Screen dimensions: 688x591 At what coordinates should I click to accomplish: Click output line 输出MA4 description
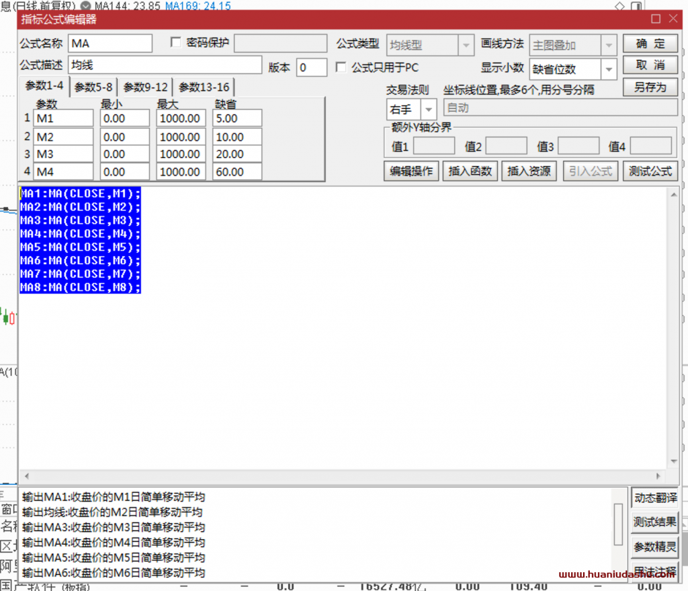click(114, 543)
